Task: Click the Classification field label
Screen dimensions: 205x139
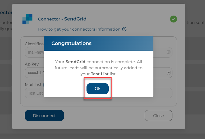Action: point(34,44)
